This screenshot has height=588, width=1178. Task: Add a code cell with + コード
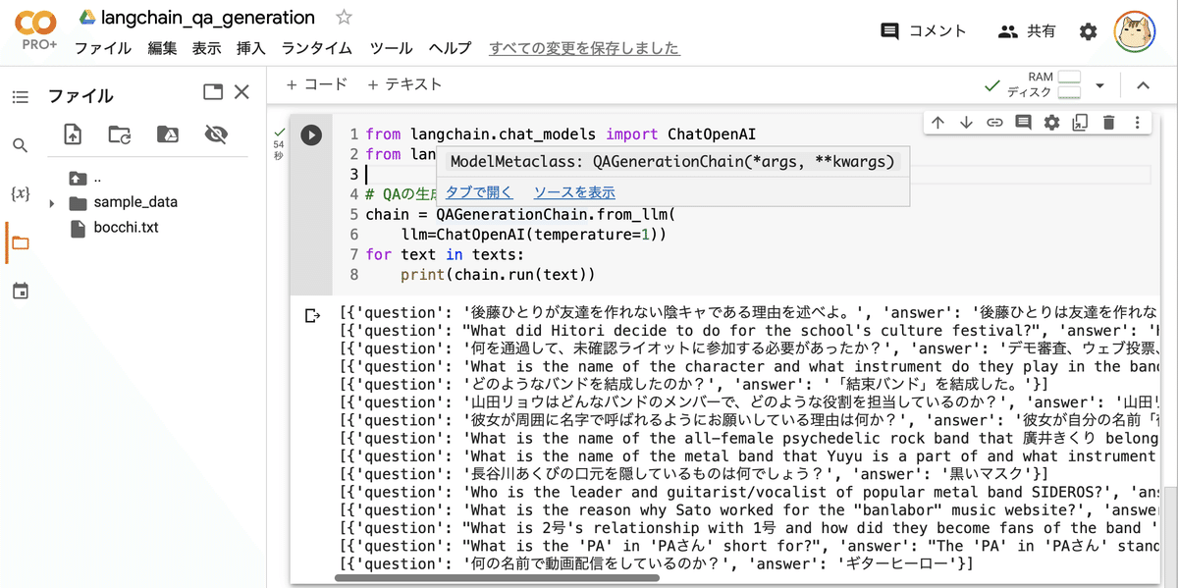[x=316, y=84]
